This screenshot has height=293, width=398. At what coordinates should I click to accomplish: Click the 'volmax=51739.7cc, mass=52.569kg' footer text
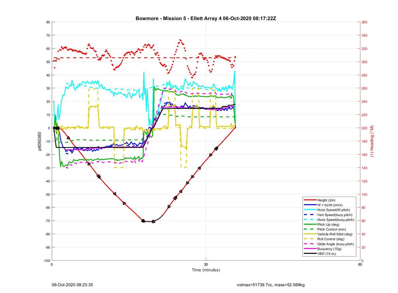(271, 285)
